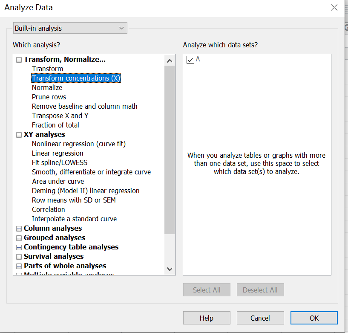Select Interpolate a standard curve

pos(74,219)
